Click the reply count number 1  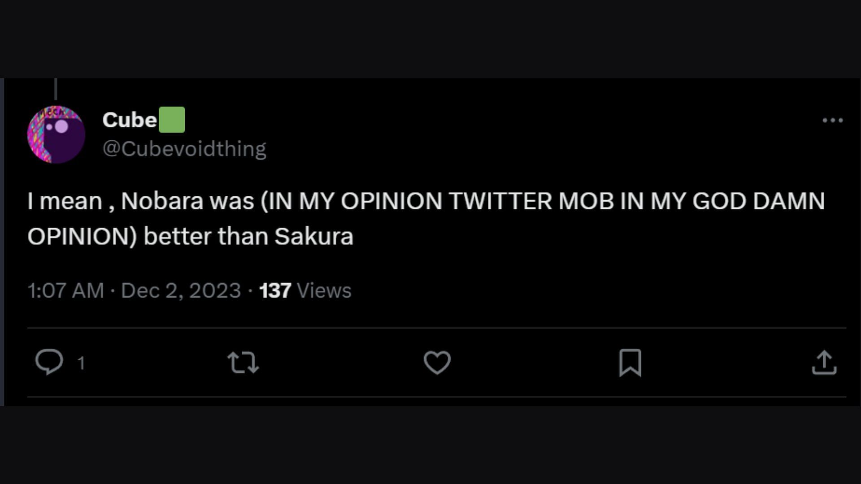(81, 363)
